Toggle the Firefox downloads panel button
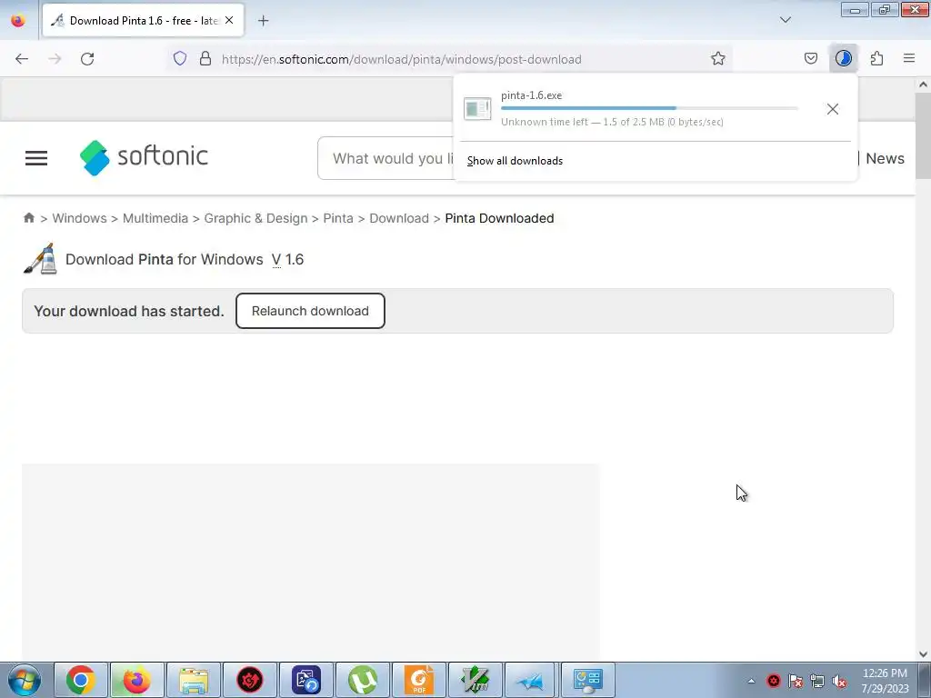 coord(843,59)
